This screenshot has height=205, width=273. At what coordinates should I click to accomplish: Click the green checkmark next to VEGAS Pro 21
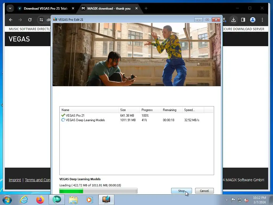pyautogui.click(x=63, y=115)
